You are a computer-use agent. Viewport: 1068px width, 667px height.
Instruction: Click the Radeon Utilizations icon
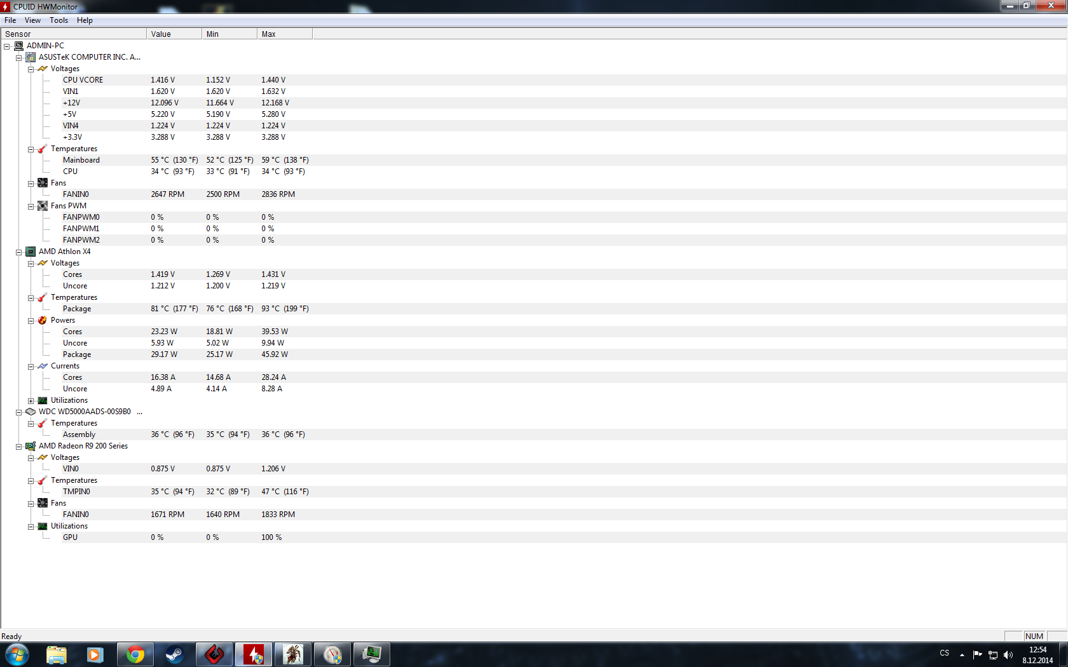[x=43, y=526]
